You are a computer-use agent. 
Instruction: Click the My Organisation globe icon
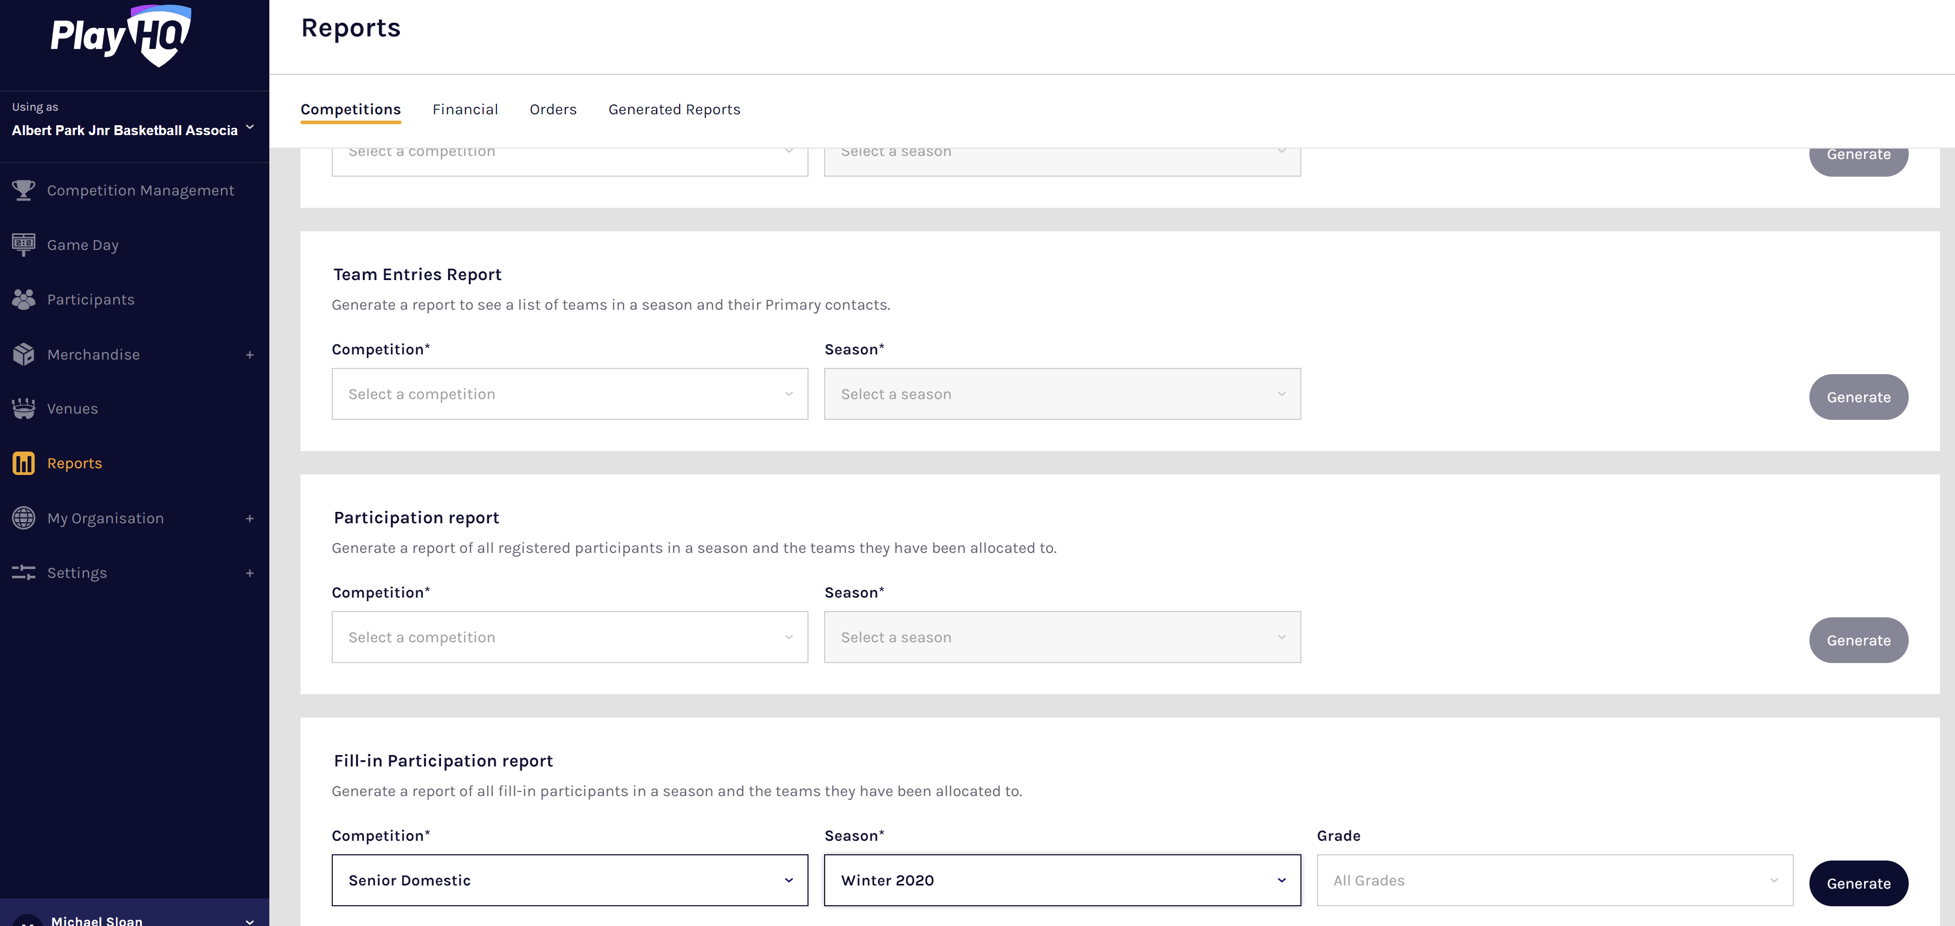(x=23, y=518)
